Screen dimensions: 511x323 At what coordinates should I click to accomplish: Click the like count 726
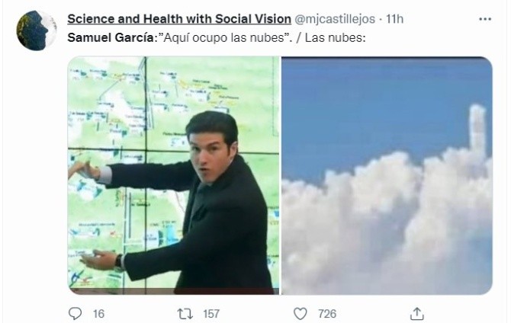click(x=326, y=313)
